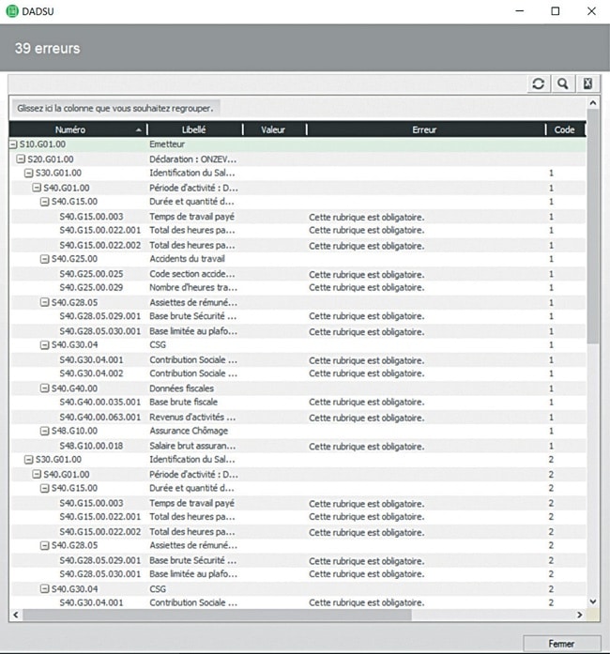This screenshot has width=610, height=654.
Task: Select the S40.G40.00.035.001 row
Action: [x=297, y=403]
